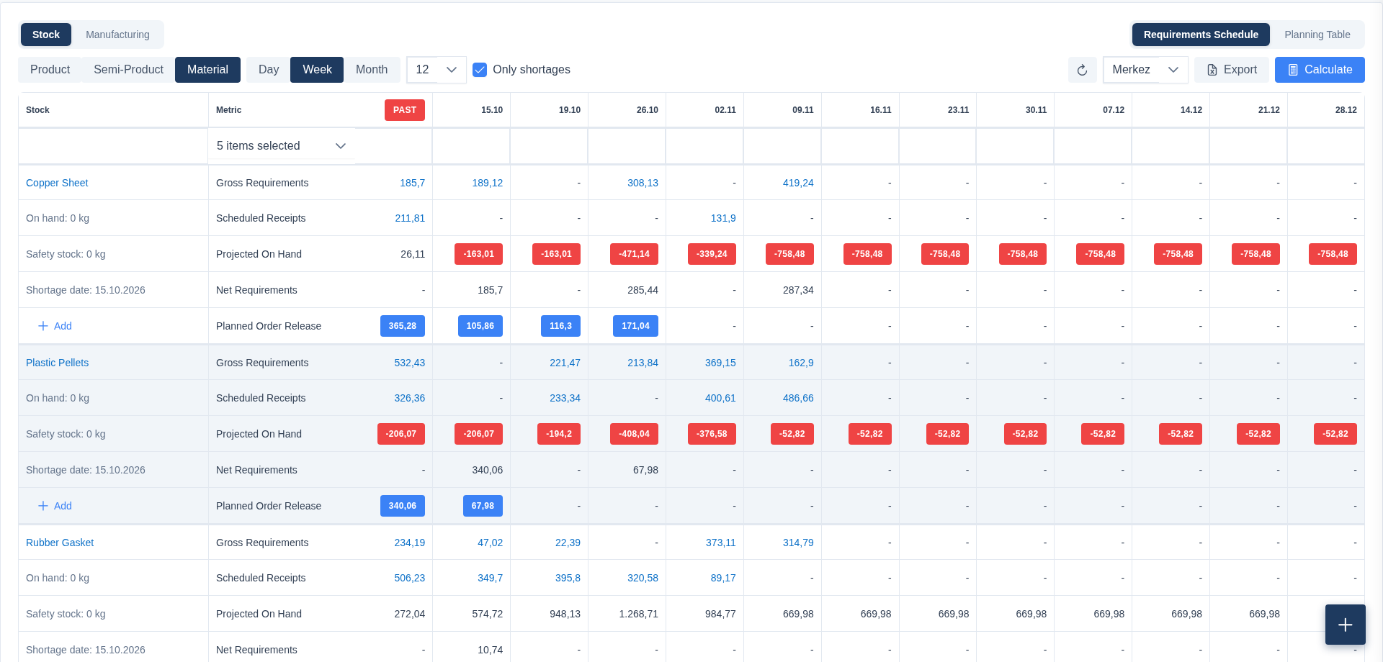Click Plastic Pellets planned order 67,98
The height and width of the screenshot is (662, 1383).
(483, 506)
